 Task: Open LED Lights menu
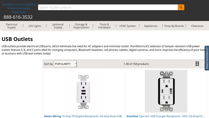point(35,26)
